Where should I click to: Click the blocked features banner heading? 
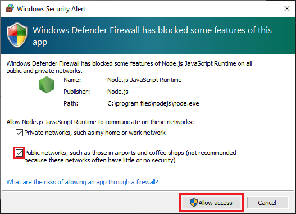pyautogui.click(x=152, y=36)
